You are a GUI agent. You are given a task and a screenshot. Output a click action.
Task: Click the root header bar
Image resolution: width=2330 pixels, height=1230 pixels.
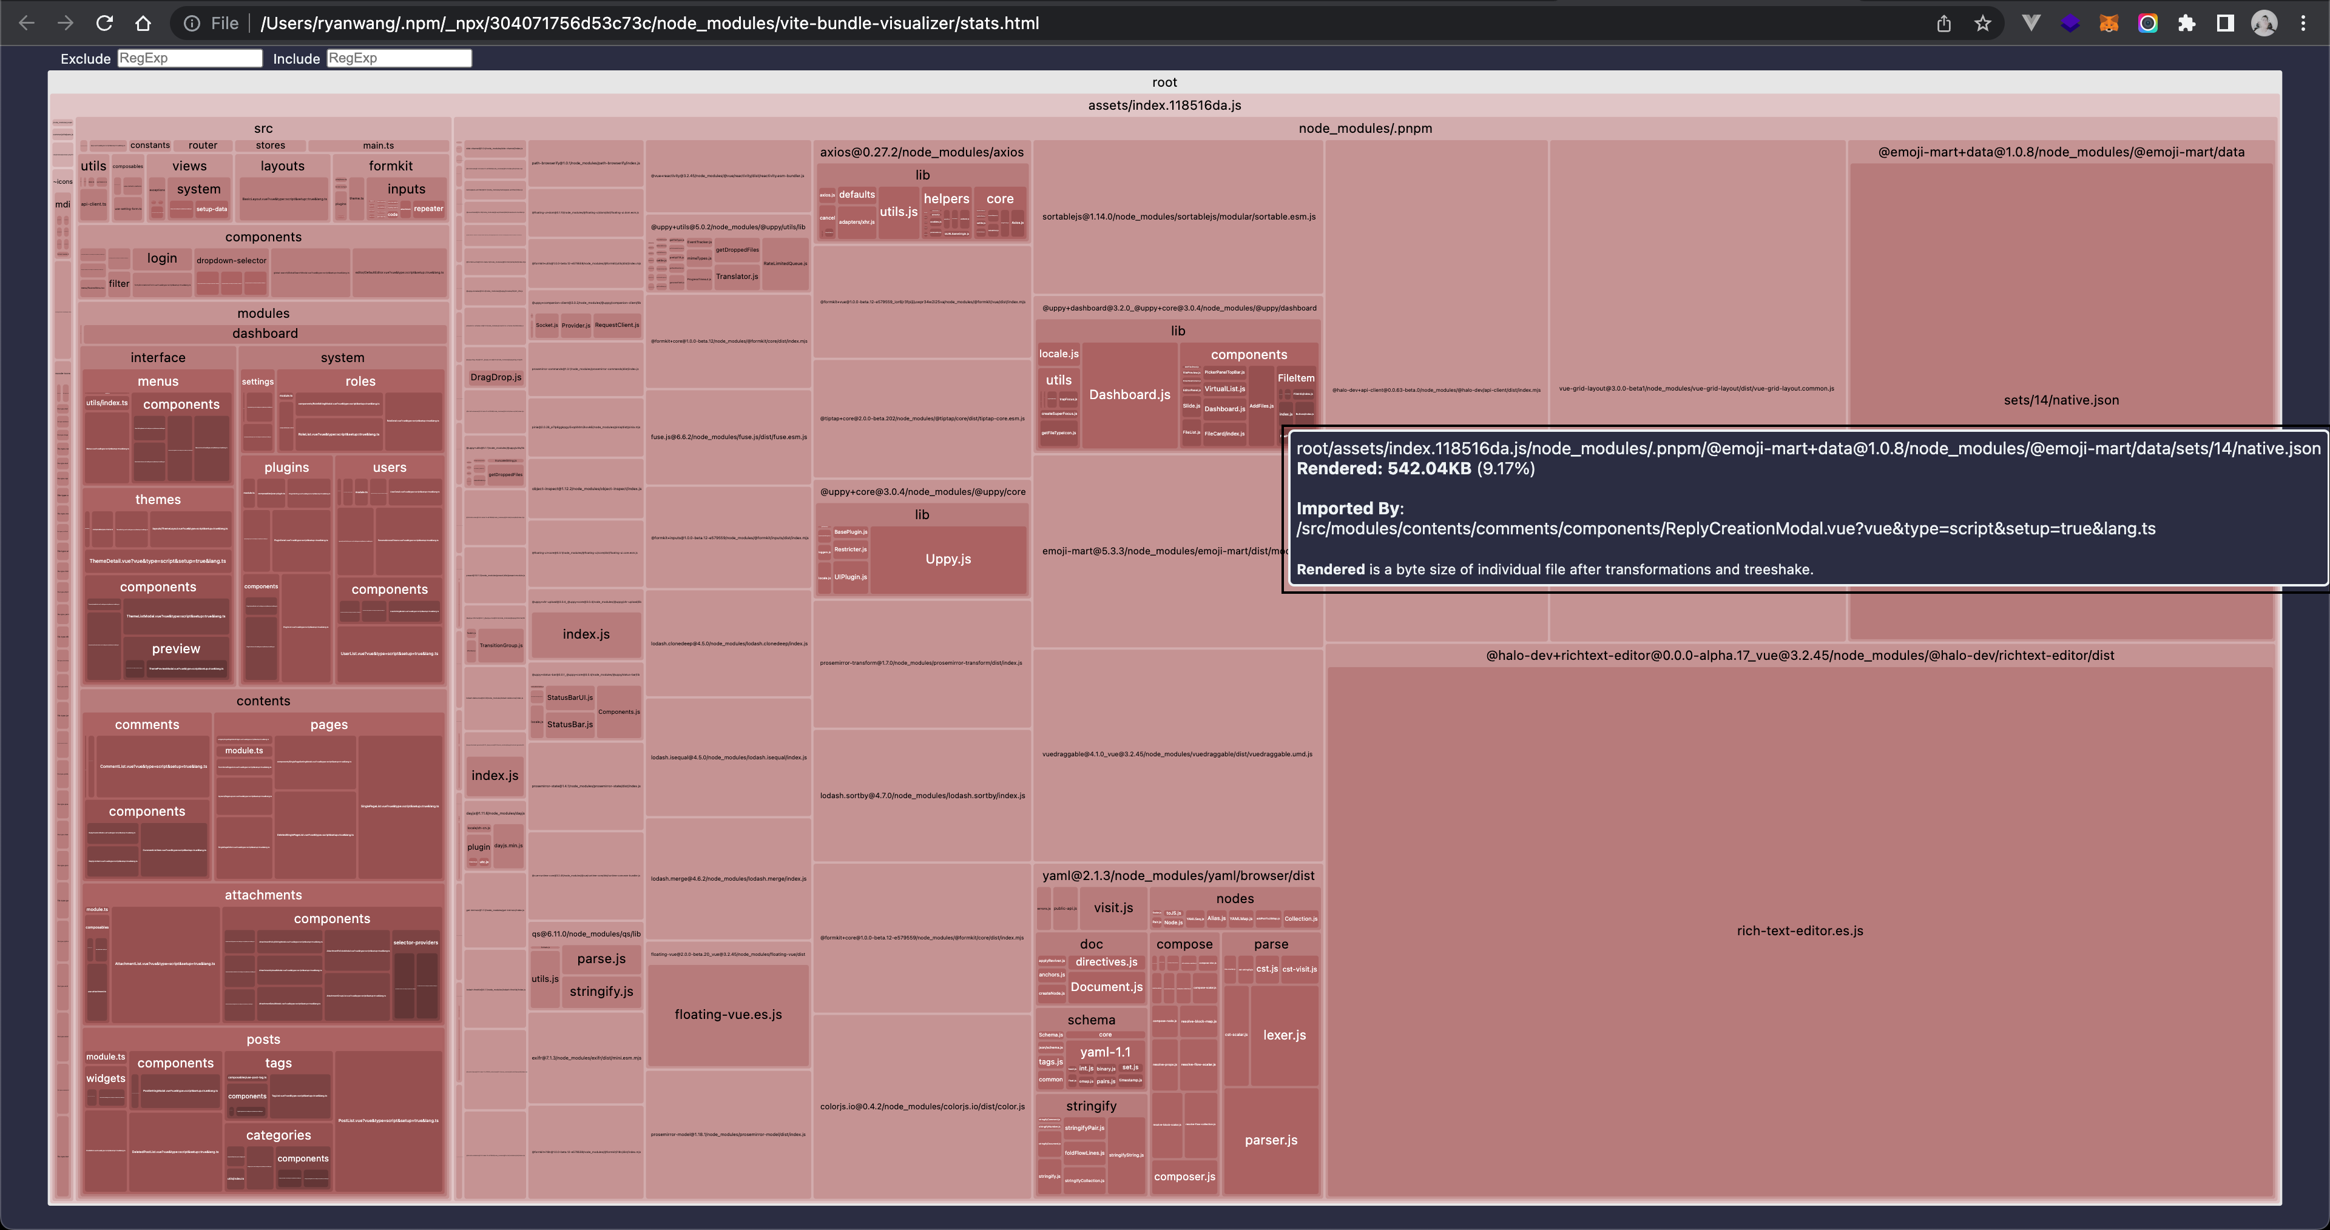(x=1164, y=82)
